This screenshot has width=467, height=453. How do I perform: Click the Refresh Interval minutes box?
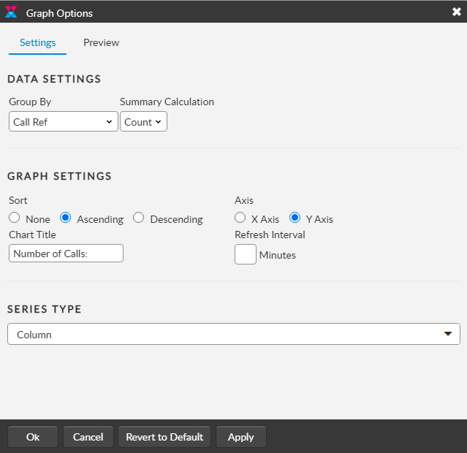(246, 254)
